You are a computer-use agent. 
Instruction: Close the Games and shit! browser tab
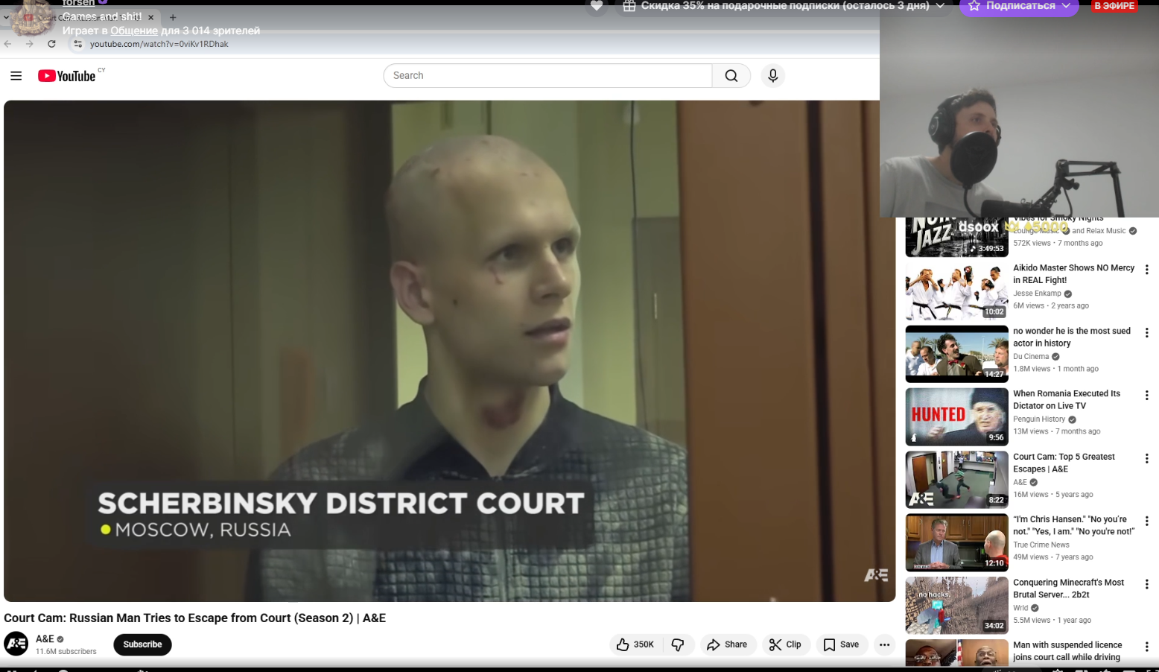[151, 17]
